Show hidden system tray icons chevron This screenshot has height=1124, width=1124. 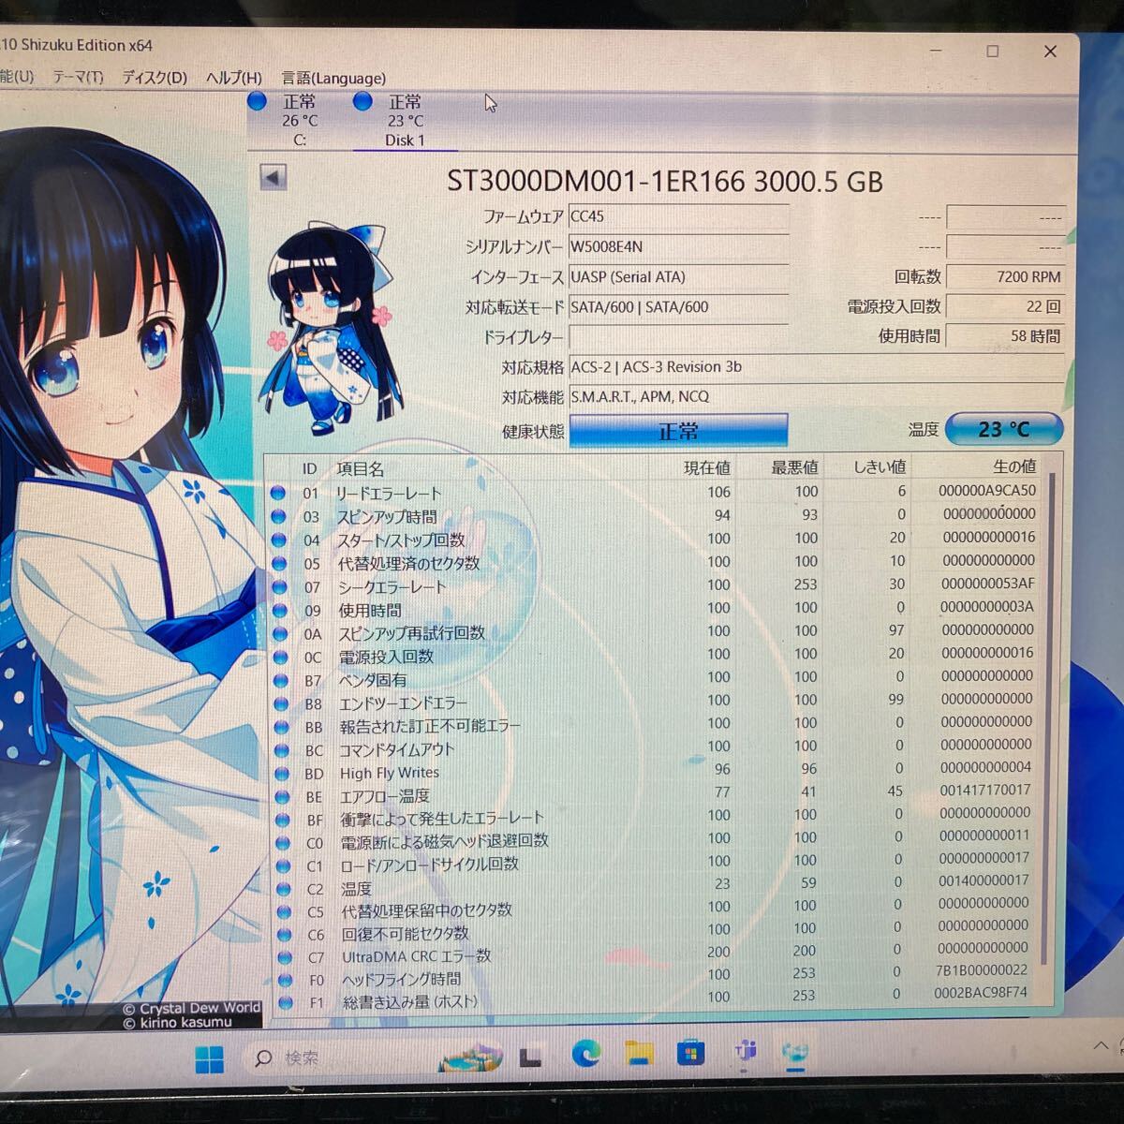1101,1045
